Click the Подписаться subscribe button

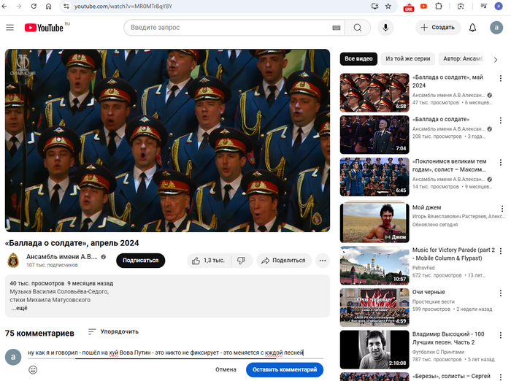[140, 261]
